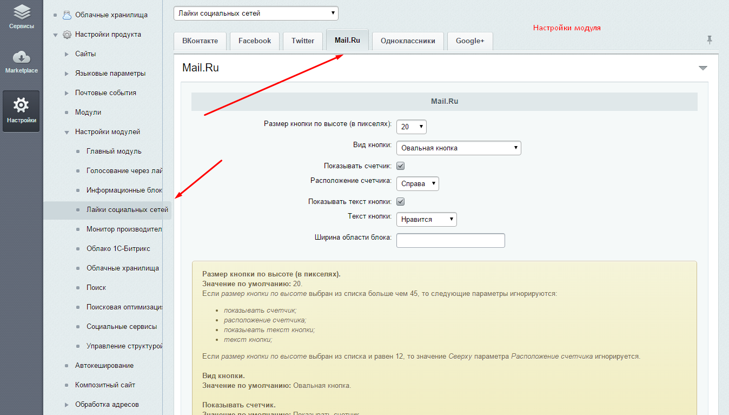Click the Ширина области блока input field
The image size is (729, 415).
coord(450,240)
